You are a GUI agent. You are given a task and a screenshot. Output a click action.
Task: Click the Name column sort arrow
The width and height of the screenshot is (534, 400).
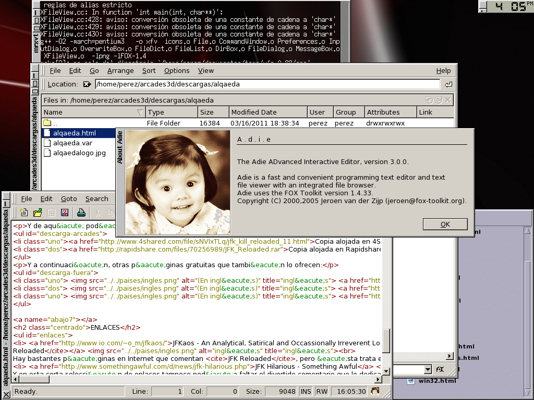tap(140, 112)
